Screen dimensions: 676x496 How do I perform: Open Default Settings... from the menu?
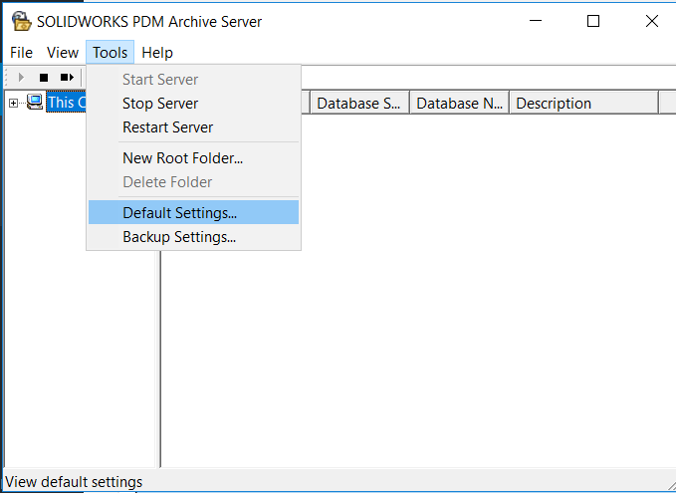[x=179, y=212]
